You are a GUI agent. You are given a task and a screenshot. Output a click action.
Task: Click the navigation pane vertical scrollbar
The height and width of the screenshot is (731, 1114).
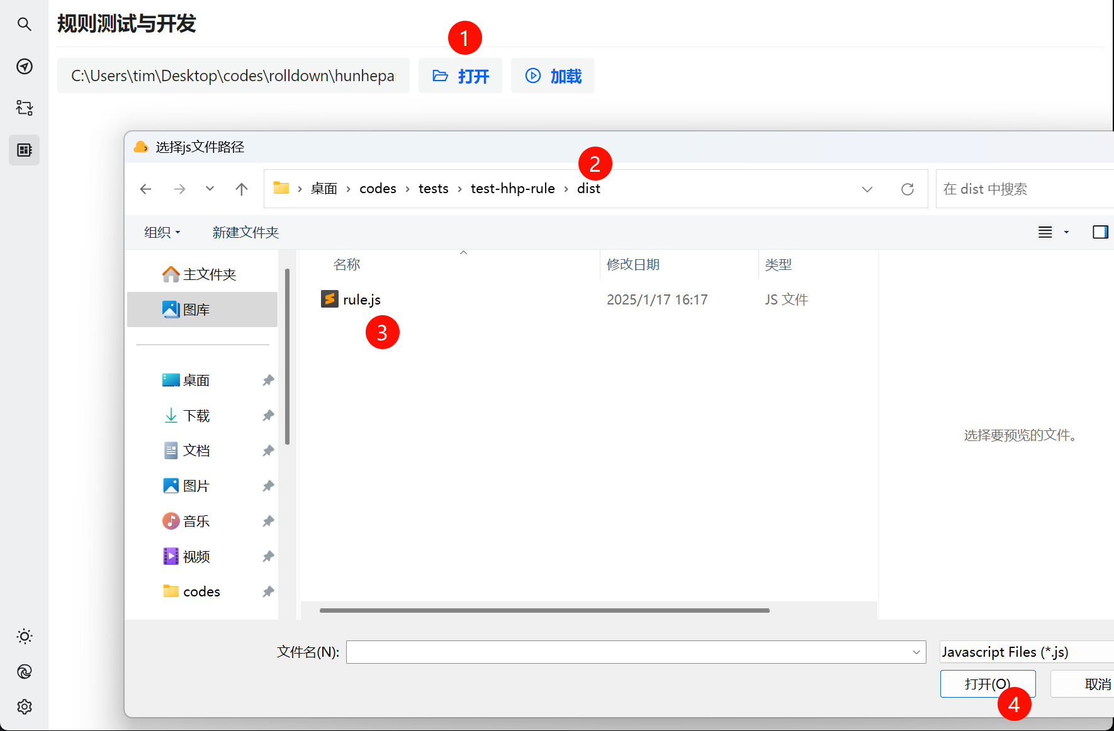(x=287, y=356)
